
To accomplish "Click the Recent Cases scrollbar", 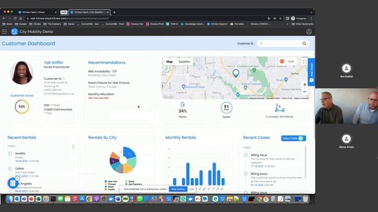I will [x=306, y=162].
